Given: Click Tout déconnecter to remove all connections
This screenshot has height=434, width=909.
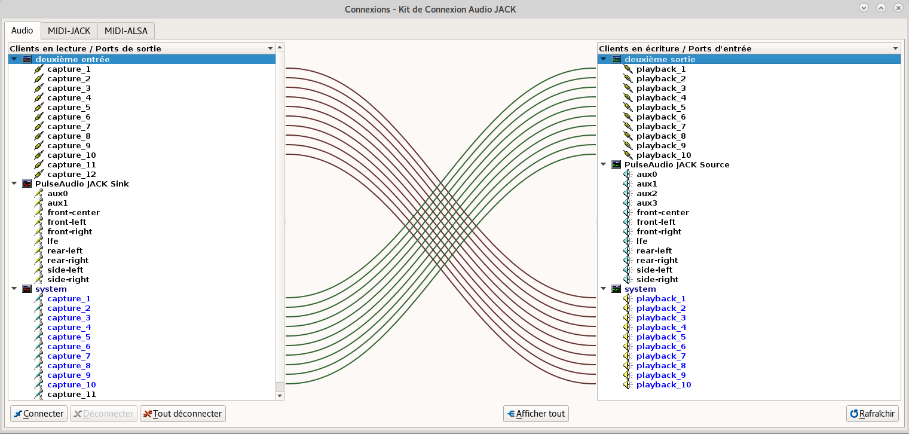Looking at the screenshot, I should (183, 414).
